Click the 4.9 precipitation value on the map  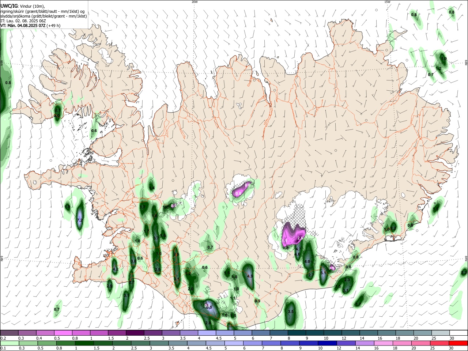click(250, 276)
